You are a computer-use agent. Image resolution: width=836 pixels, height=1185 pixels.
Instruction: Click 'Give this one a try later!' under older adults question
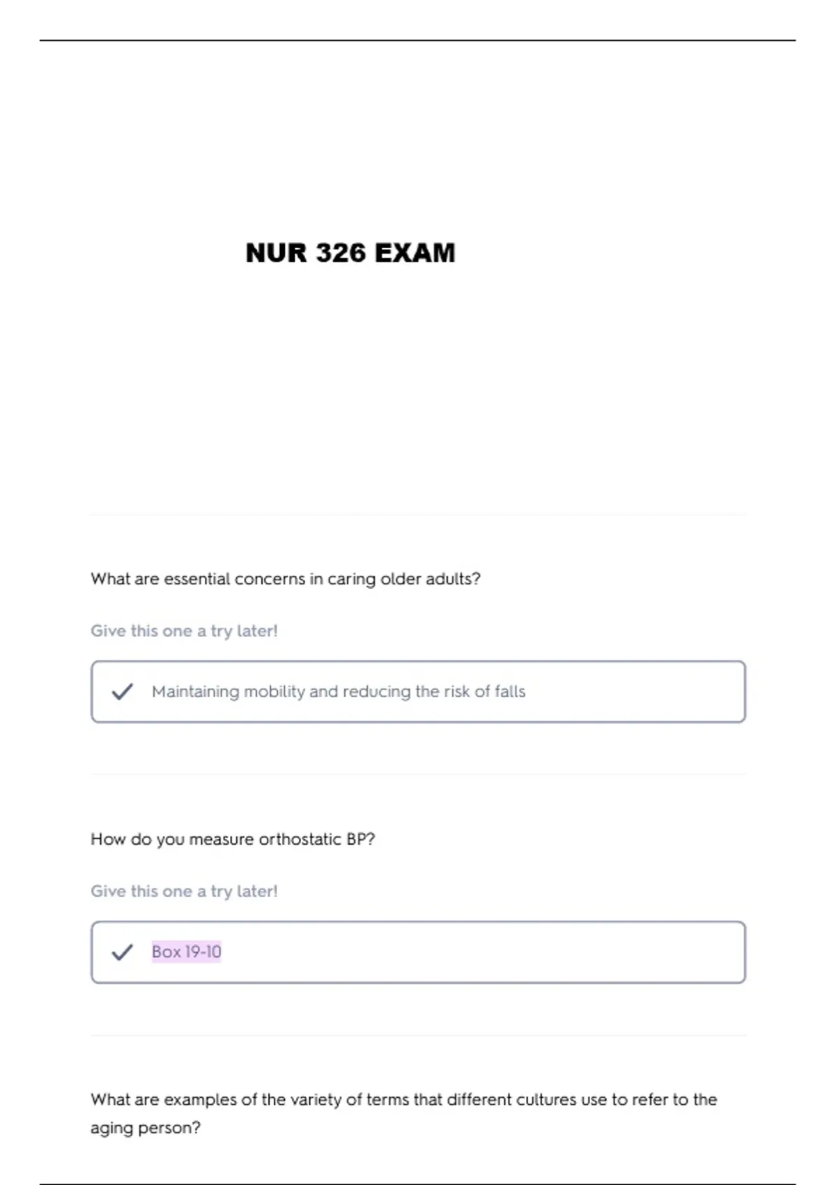tap(184, 631)
